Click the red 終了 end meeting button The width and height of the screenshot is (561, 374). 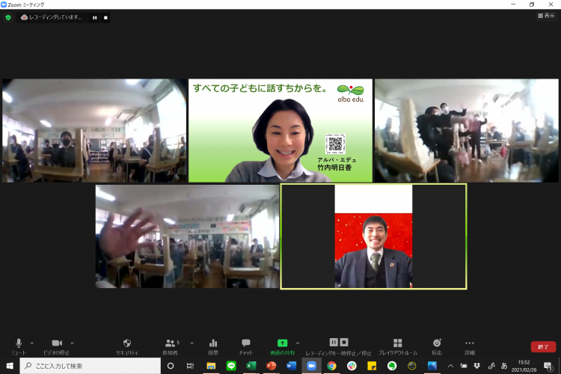[x=543, y=347]
